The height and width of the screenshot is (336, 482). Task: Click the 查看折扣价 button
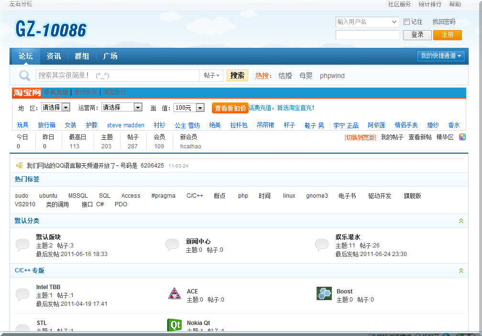[230, 108]
